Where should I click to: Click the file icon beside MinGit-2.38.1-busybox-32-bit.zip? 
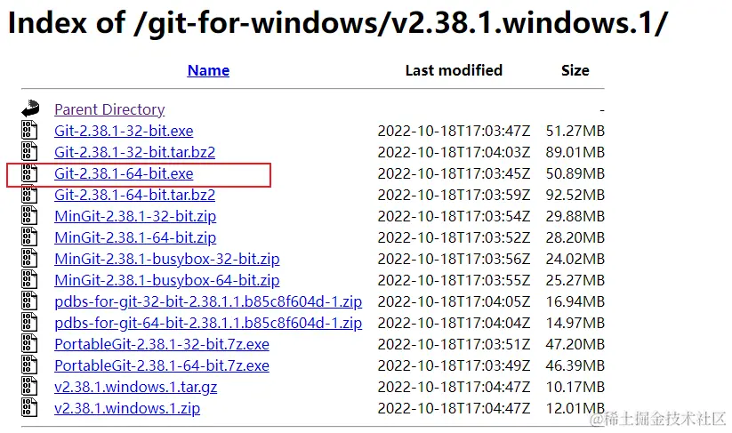click(29, 259)
